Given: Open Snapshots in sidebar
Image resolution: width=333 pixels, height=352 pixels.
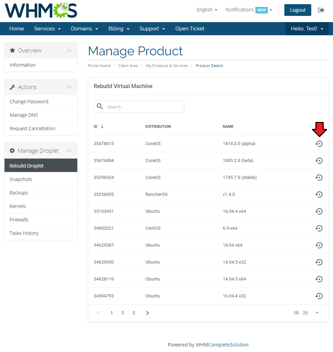Looking at the screenshot, I should pyautogui.click(x=41, y=179).
